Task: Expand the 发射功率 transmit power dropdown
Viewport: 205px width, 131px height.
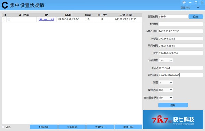Action: click(165, 90)
